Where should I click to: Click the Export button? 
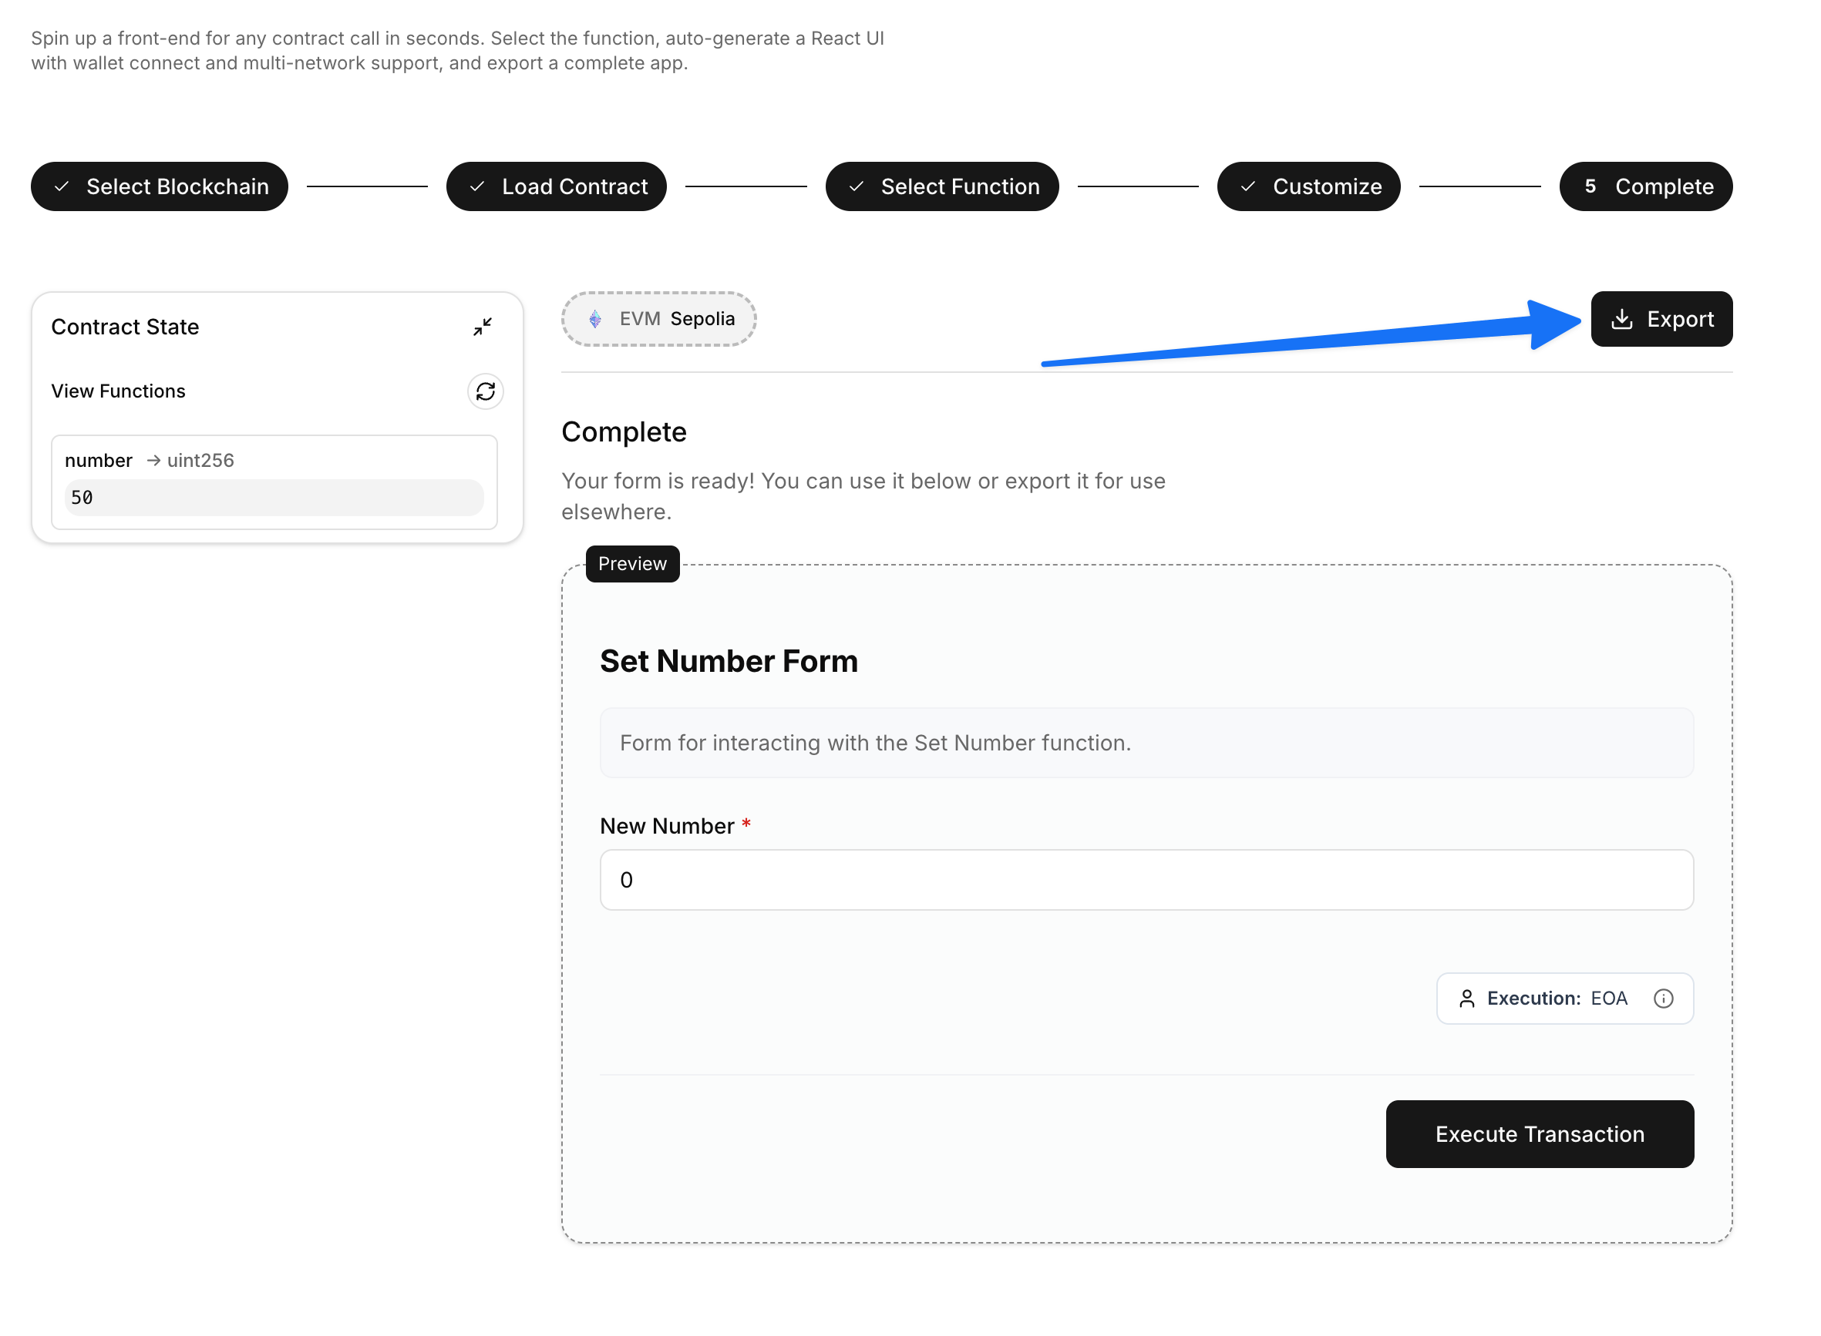pyautogui.click(x=1661, y=319)
